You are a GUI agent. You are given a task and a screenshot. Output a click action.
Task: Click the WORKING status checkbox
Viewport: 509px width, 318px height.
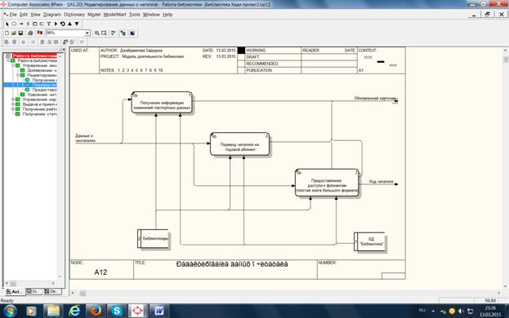coord(241,51)
